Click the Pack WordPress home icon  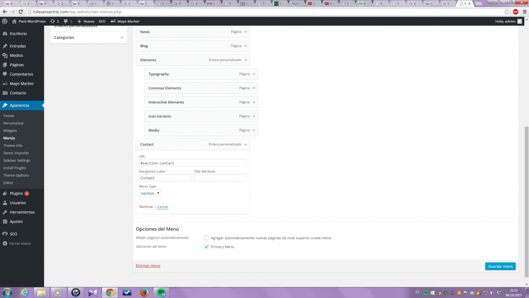[x=14, y=21]
